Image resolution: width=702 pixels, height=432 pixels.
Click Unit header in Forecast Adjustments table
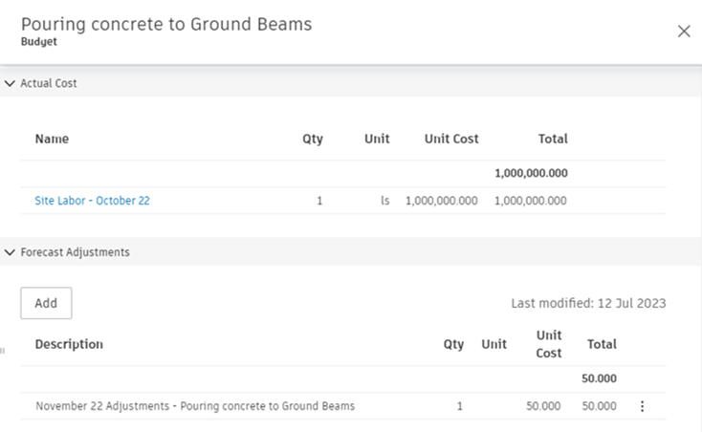coord(494,345)
